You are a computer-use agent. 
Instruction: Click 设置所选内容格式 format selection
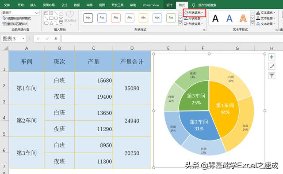(17, 19)
